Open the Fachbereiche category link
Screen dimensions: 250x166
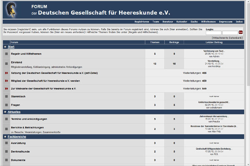tap(17, 137)
